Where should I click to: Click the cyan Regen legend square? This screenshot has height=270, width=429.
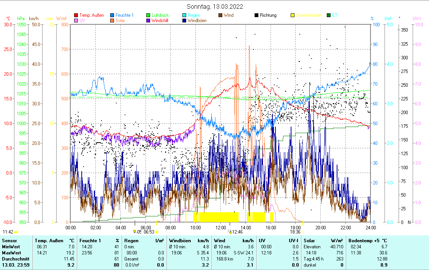184,15
